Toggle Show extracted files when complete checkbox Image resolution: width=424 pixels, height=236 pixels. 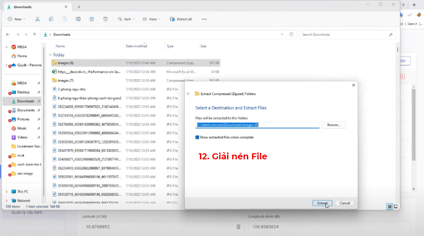pyautogui.click(x=197, y=137)
